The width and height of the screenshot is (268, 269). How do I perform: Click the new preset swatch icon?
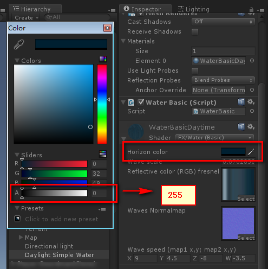[x=17, y=219]
